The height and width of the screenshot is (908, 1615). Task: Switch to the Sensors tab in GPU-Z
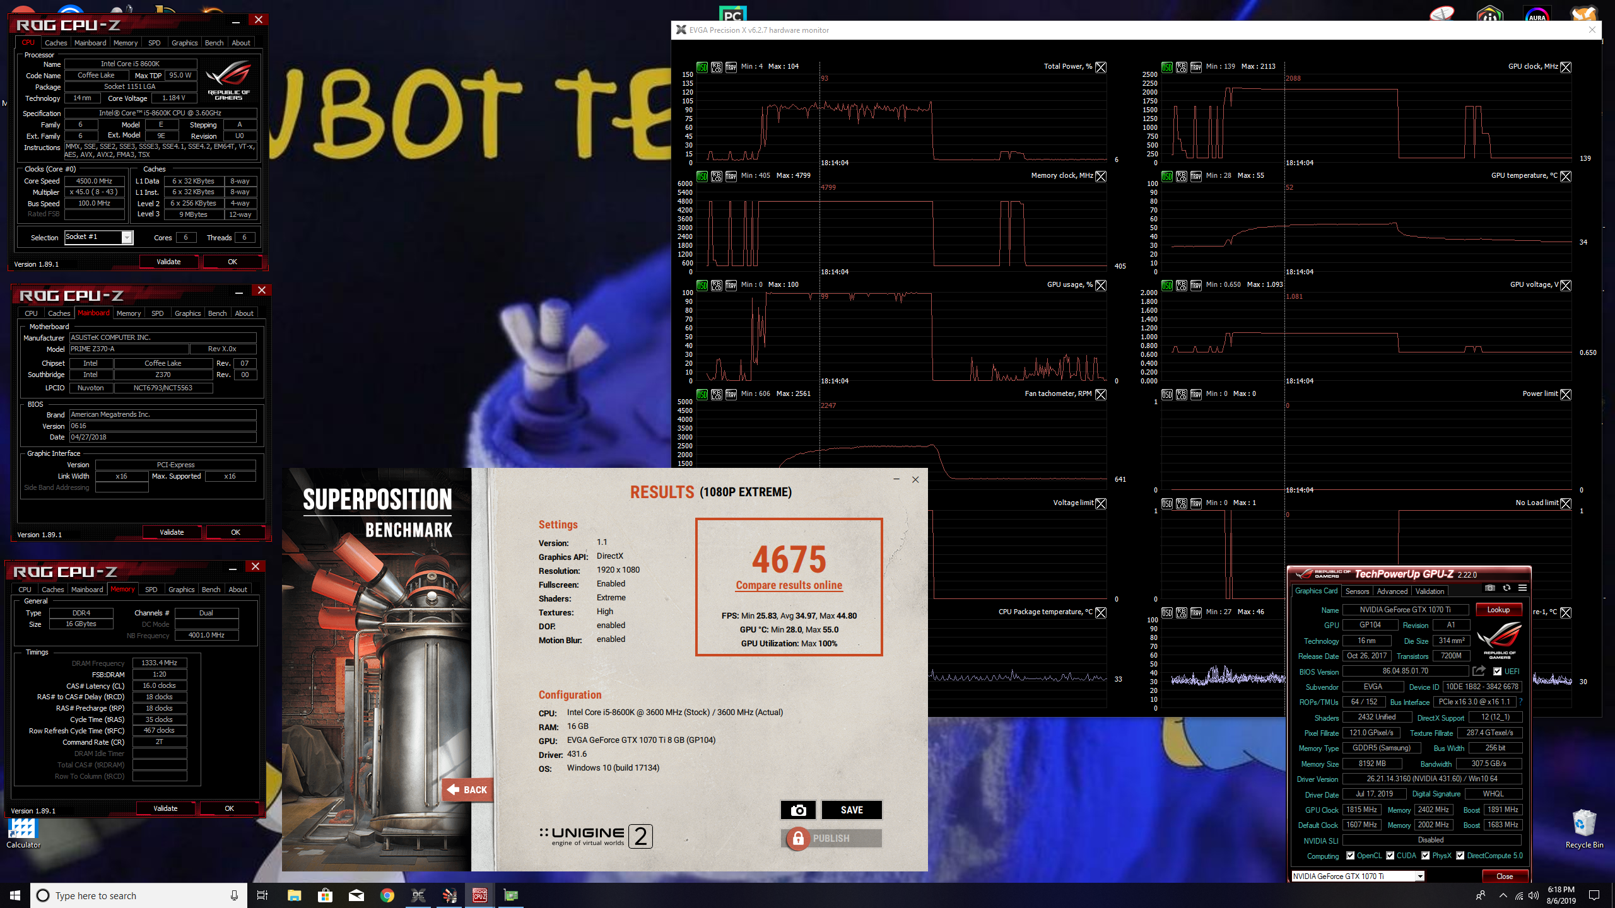[1357, 591]
